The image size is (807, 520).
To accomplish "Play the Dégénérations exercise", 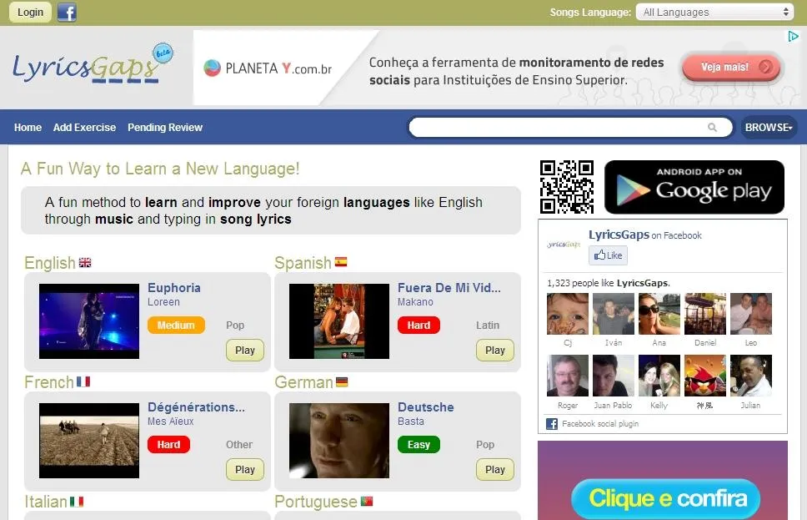I will tap(245, 469).
